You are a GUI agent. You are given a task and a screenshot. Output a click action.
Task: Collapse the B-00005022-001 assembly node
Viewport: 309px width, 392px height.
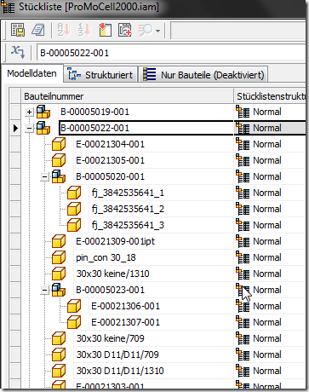point(29,129)
